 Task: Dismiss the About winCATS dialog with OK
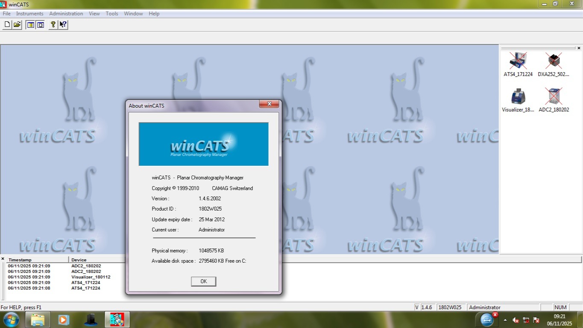tap(203, 281)
